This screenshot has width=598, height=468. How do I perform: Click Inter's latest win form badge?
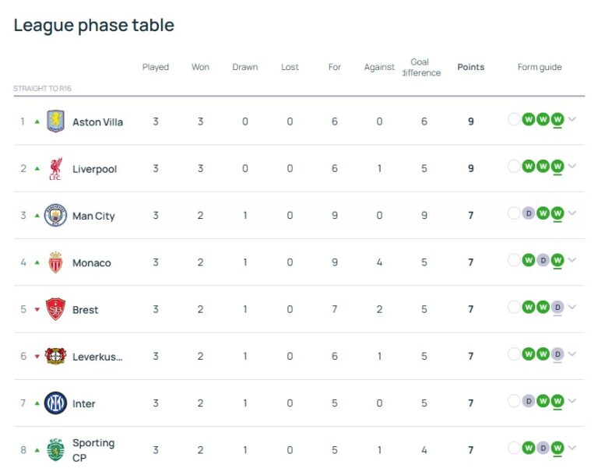[558, 401]
